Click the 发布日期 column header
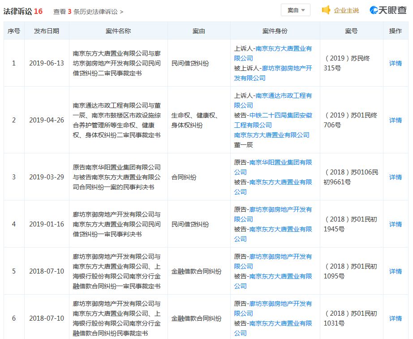Viewport: 413px width, 339px height. (46, 30)
